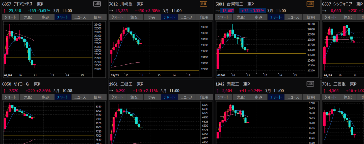
Task: Select 信用 tab in 1942 関電工 panel
Action: tap(310, 97)
